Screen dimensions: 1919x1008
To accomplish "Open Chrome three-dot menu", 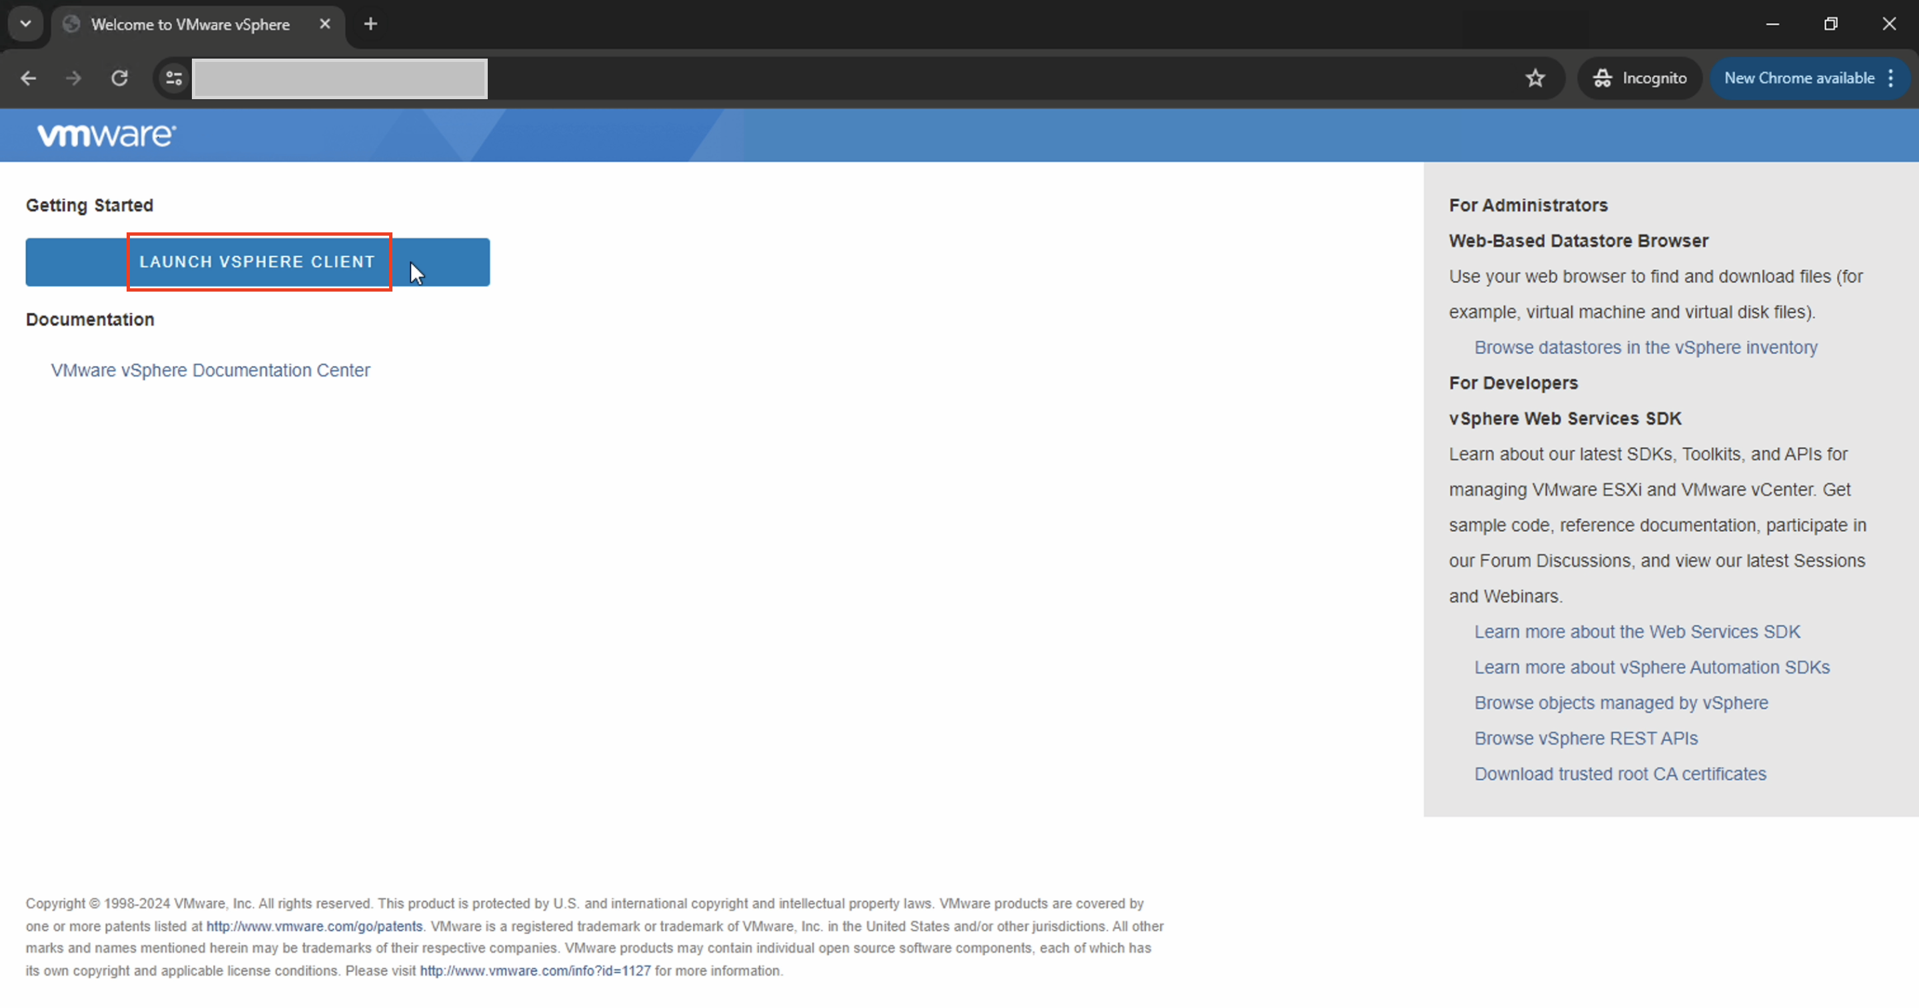I will click(x=1891, y=78).
